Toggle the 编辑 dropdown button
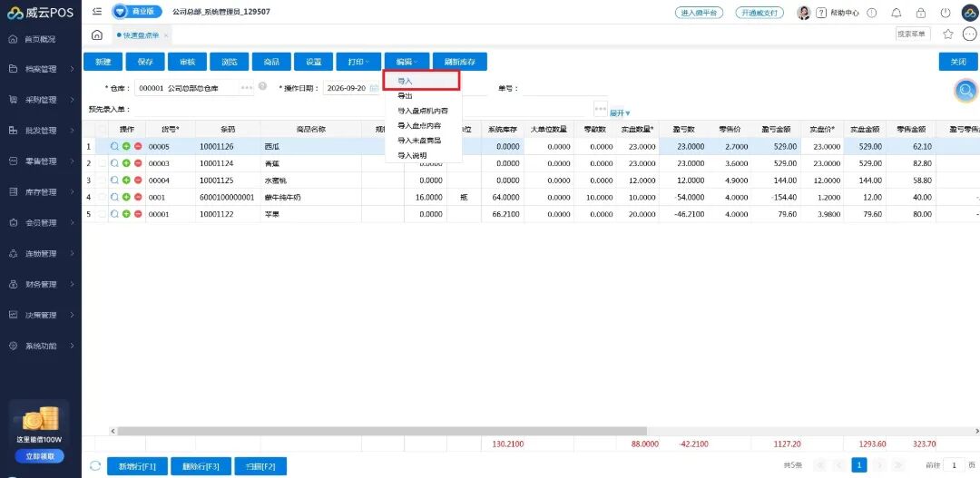 407,62
